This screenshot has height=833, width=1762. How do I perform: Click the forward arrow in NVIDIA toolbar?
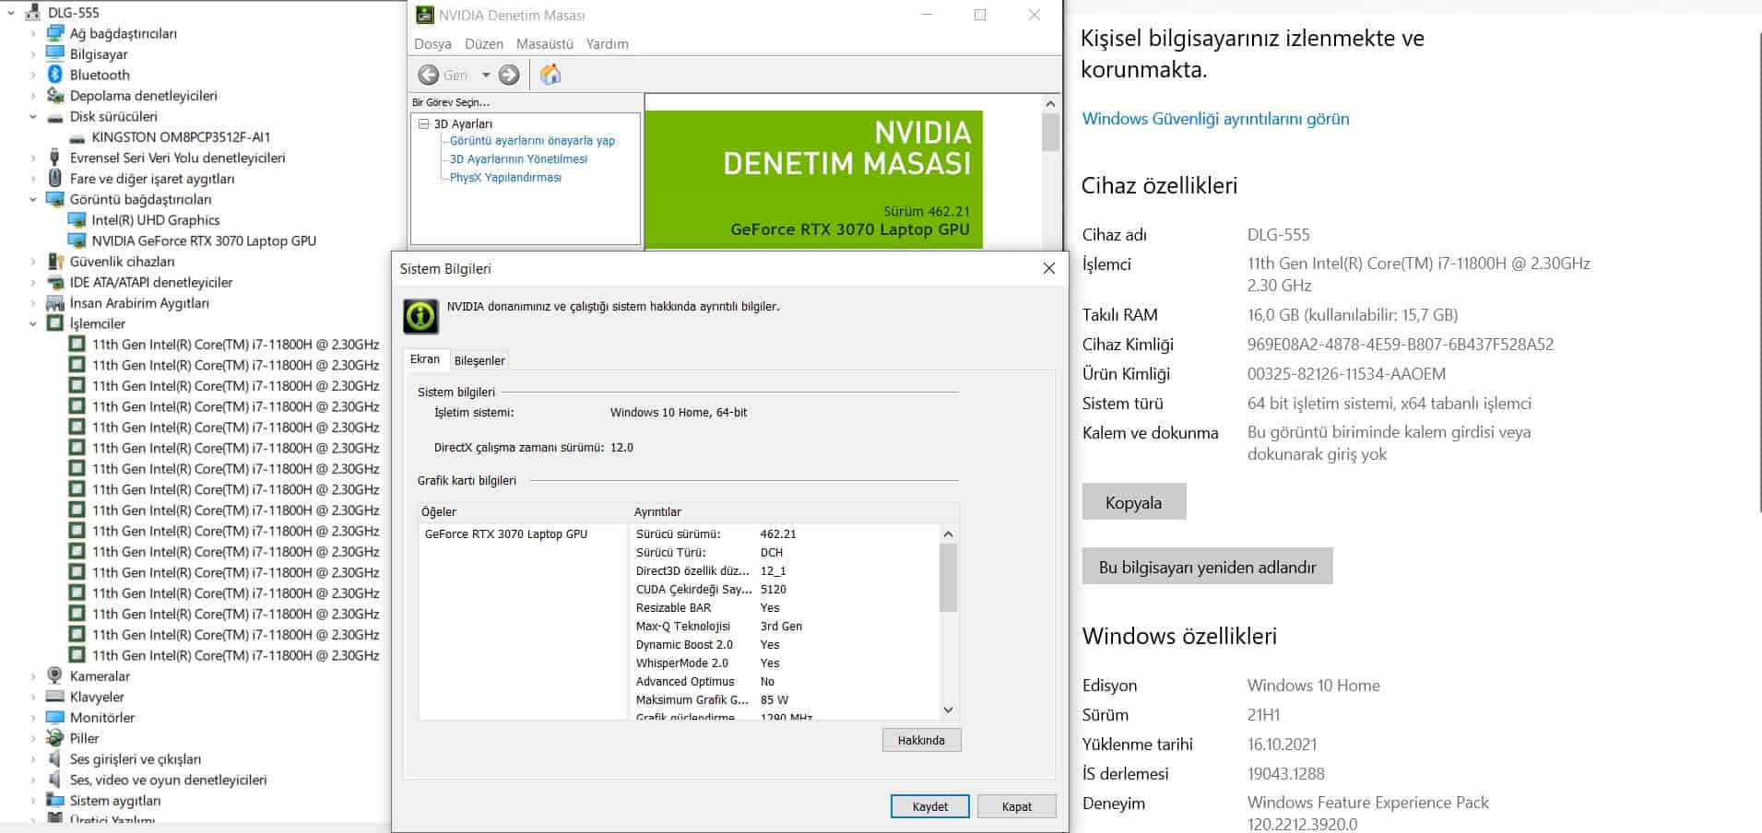click(509, 75)
